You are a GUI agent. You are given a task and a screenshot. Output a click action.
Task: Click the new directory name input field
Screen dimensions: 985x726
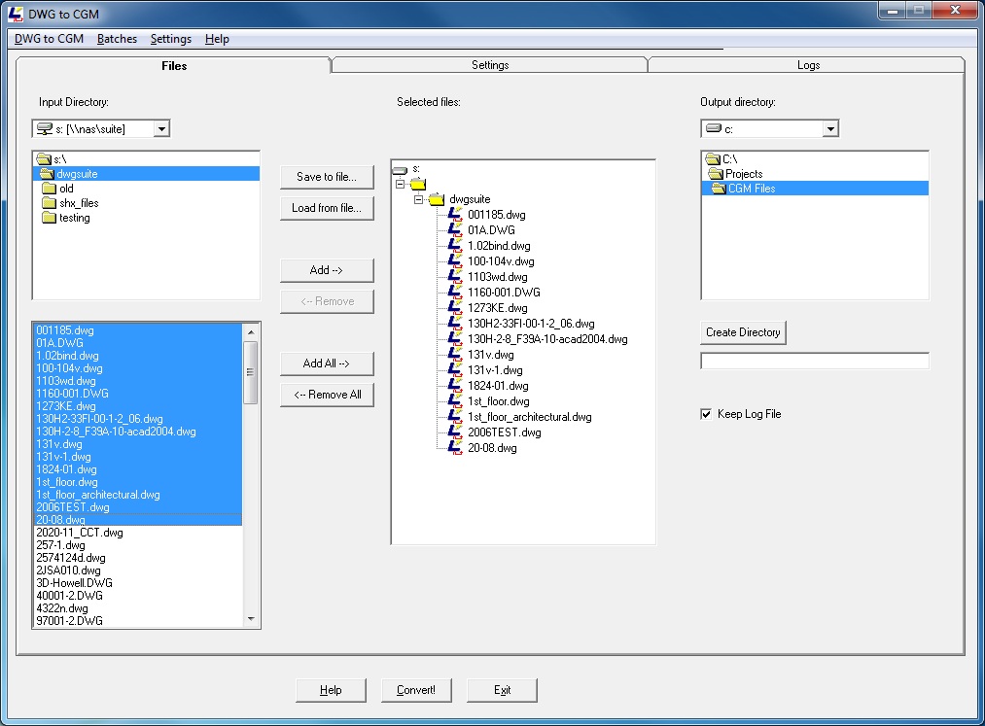814,361
